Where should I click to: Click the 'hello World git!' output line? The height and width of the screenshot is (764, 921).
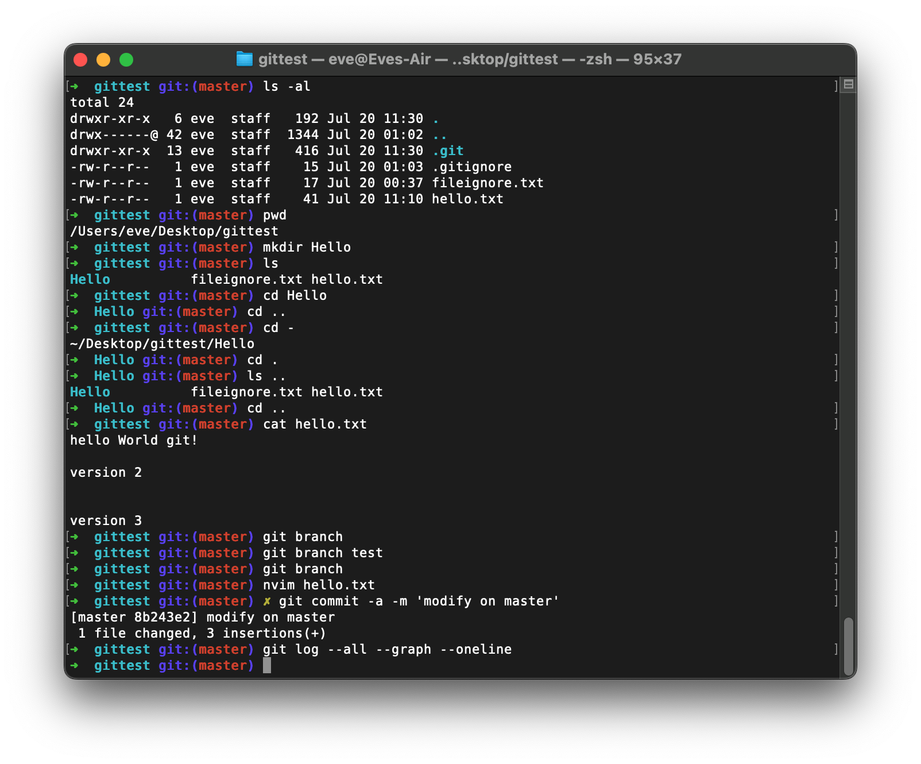pyautogui.click(x=134, y=440)
